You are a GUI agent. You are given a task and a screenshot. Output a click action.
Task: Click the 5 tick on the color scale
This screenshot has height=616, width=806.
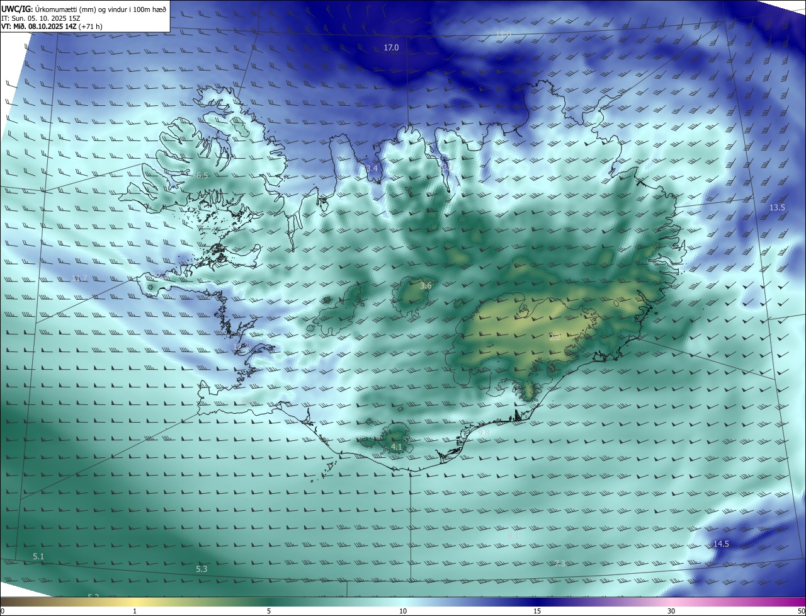tap(269, 611)
